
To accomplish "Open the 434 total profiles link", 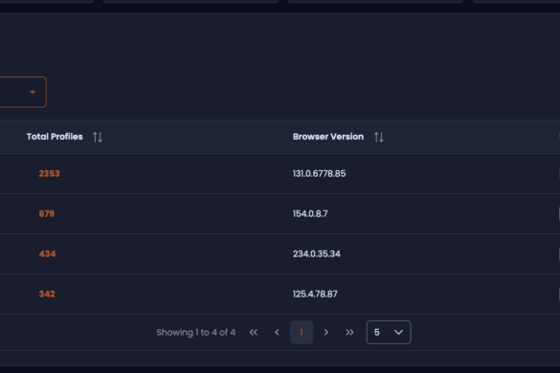I will pyautogui.click(x=47, y=253).
